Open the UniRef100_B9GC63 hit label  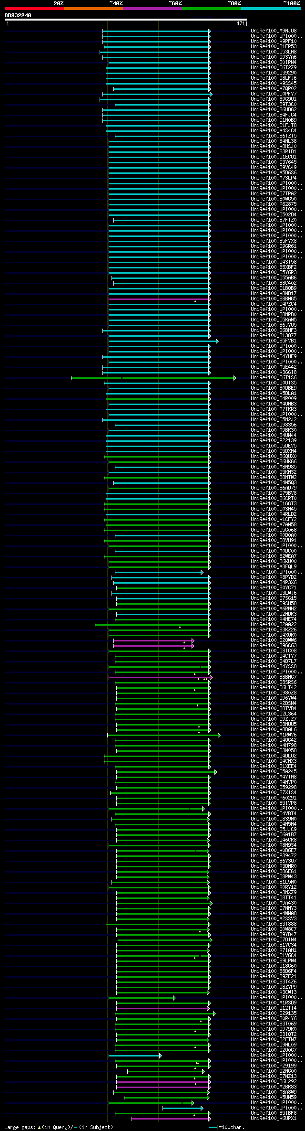[274, 646]
